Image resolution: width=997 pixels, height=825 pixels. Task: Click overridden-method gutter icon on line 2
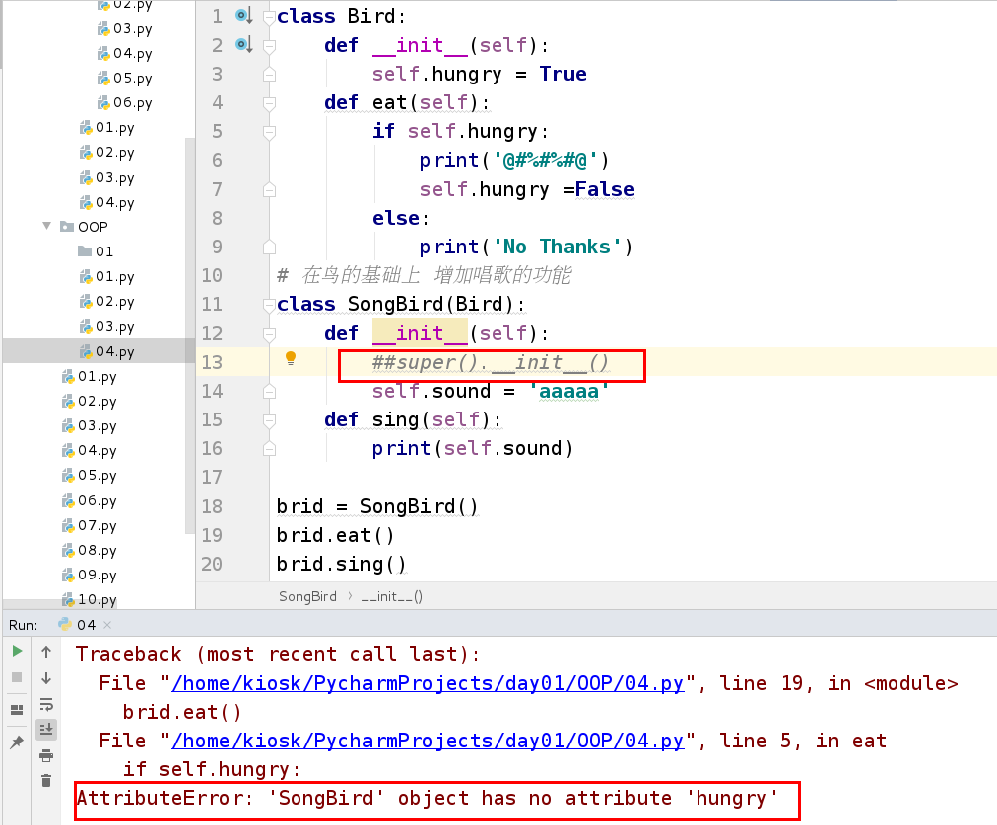244,45
